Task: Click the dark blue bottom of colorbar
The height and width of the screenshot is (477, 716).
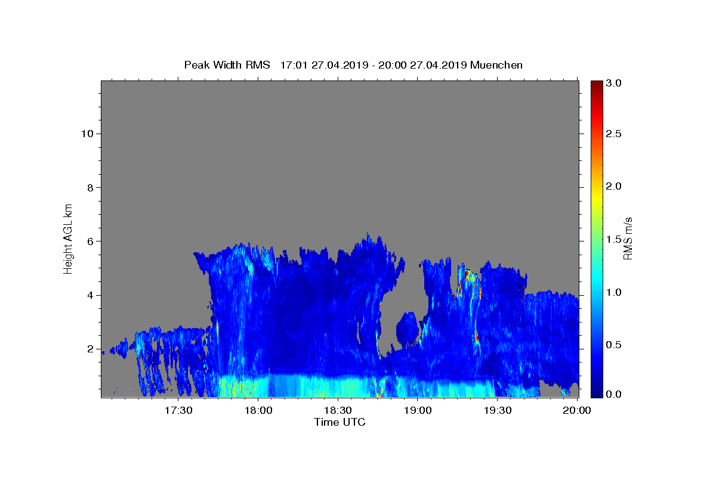Action: pyautogui.click(x=596, y=391)
